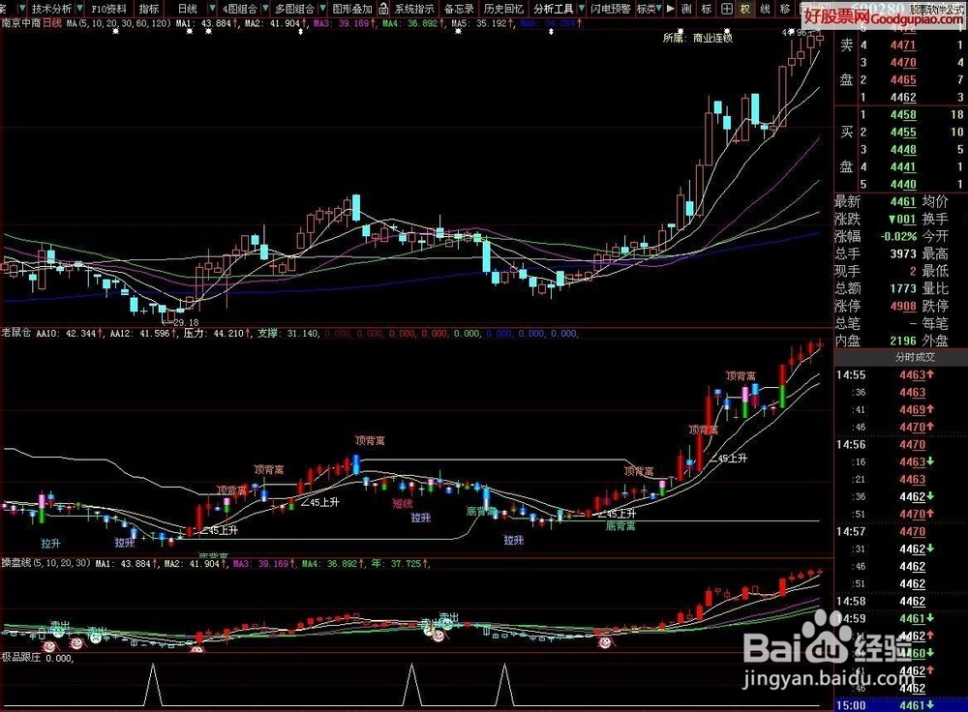Screen dimensions: 968x712
Task: Select the 4462 sell-1 ask price
Action: coord(902,97)
